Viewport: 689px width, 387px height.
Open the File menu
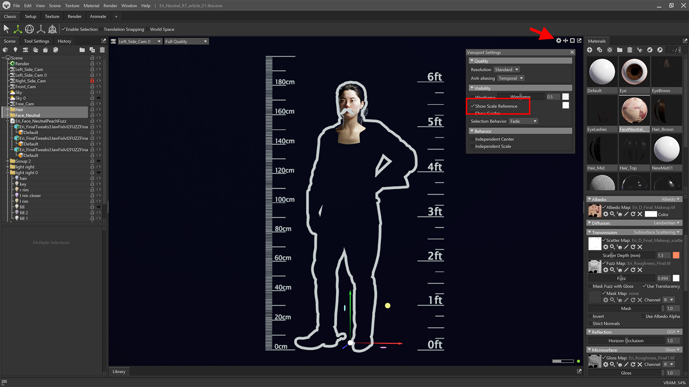[17, 5]
